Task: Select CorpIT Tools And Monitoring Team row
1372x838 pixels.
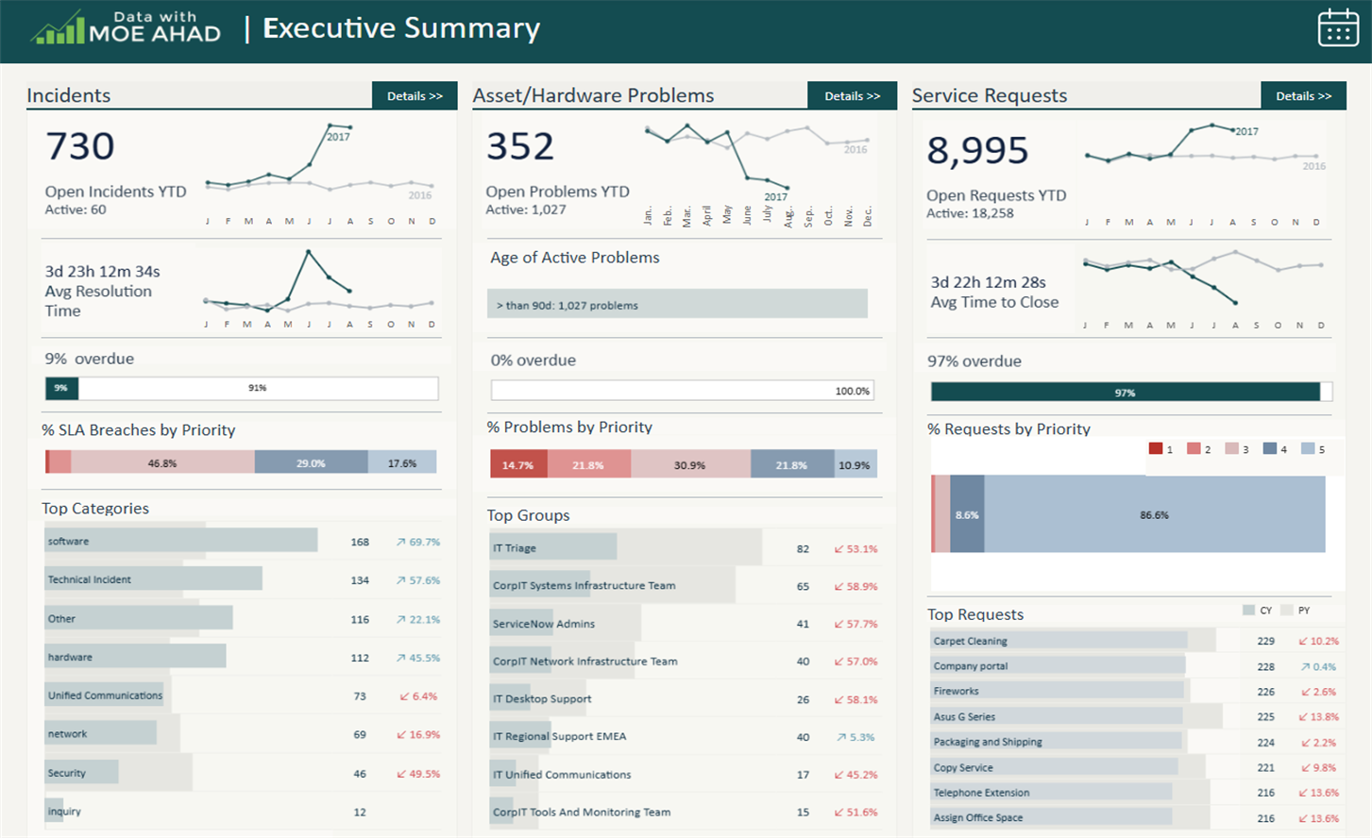Action: (x=685, y=812)
